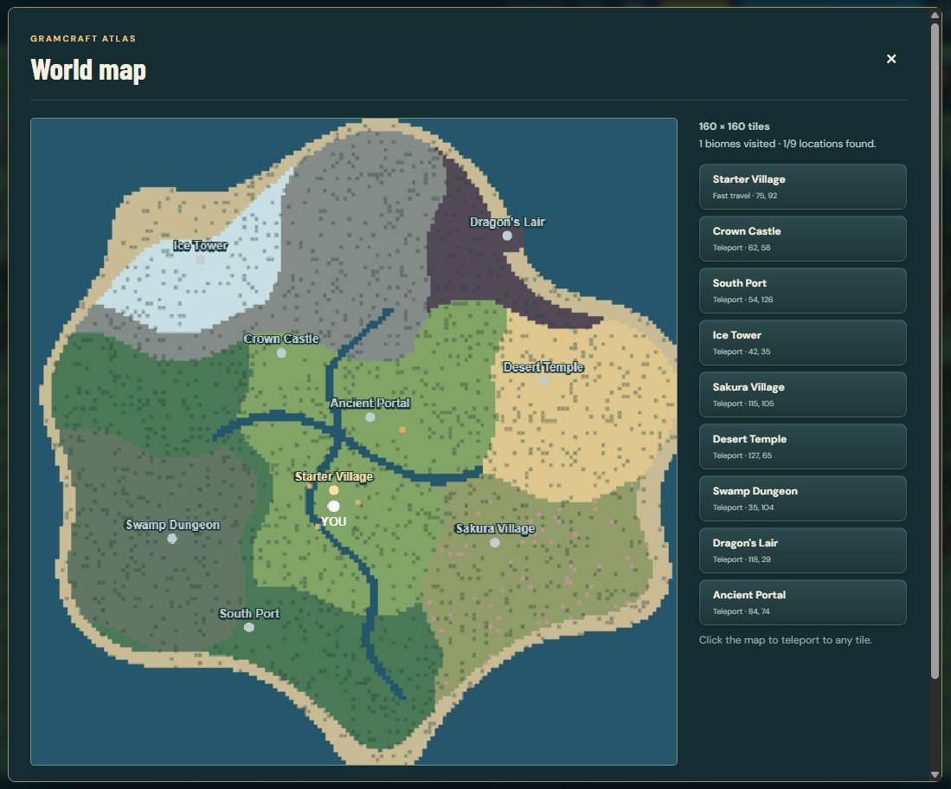Teleport to Sakura Village via list card
951x789 pixels.
[802, 395]
